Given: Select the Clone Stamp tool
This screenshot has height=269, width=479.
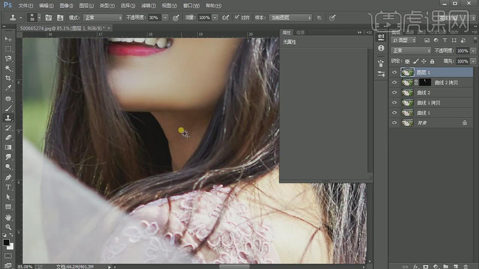Looking at the screenshot, I should click(8, 118).
